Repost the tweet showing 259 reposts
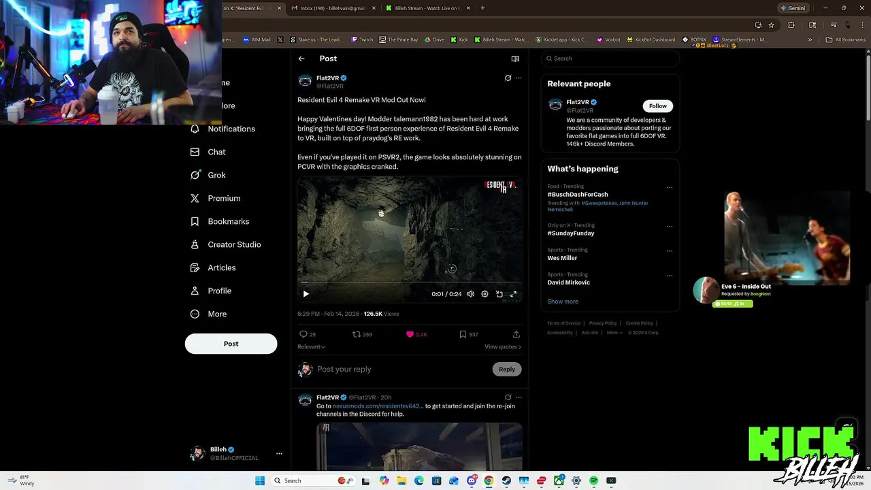 point(356,334)
